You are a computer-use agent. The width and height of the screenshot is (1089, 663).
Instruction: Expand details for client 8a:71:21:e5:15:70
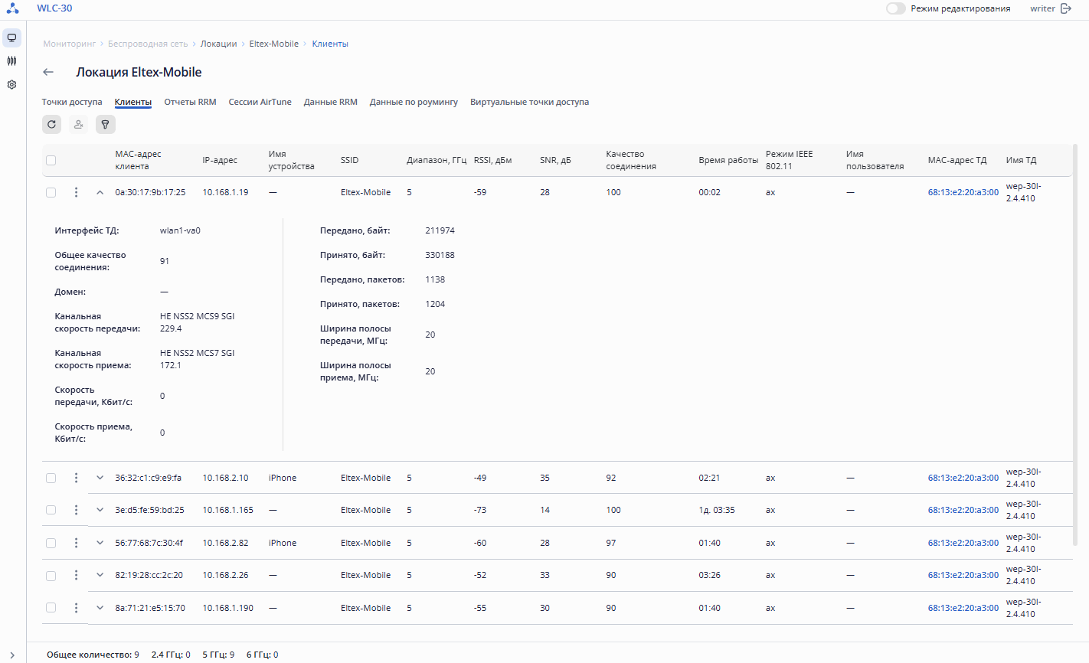click(100, 608)
